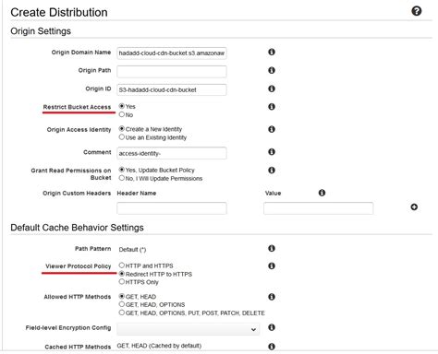The width and height of the screenshot is (438, 354).
Task: Show info for Field-level Encryption Config
Action: (x=272, y=327)
